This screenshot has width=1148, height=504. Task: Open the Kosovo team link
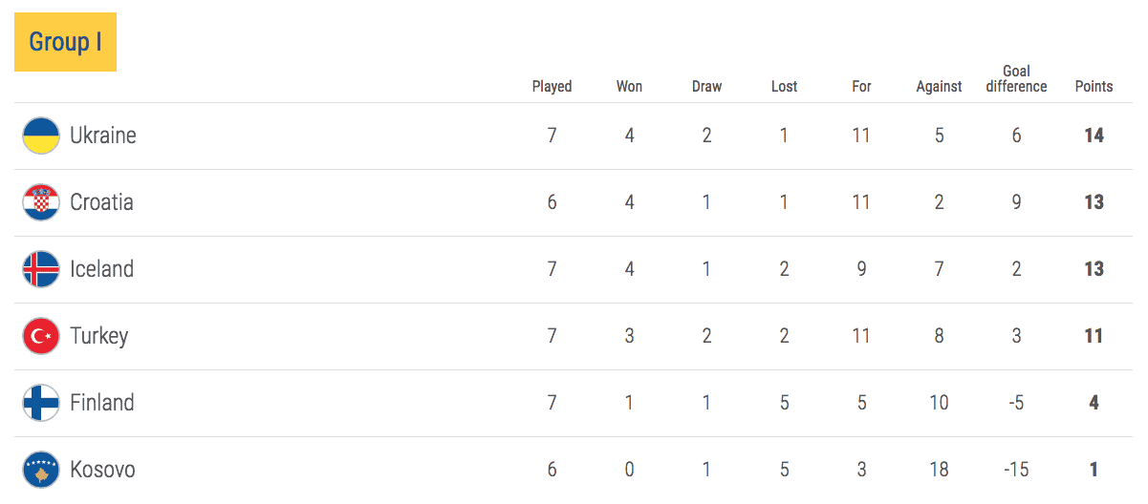click(x=102, y=470)
